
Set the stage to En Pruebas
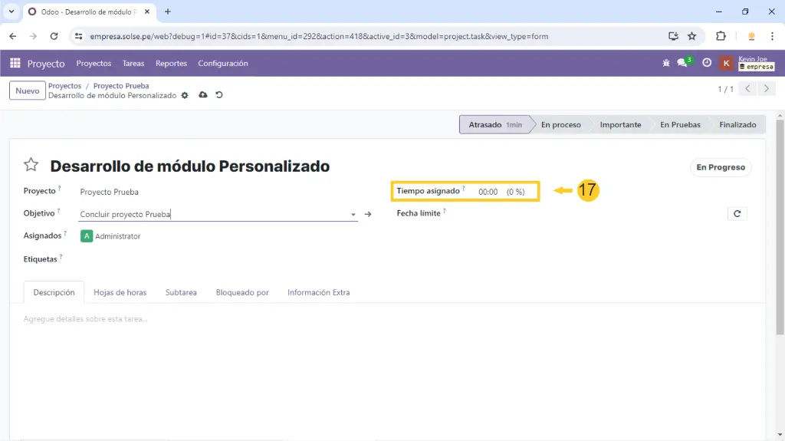tap(680, 124)
